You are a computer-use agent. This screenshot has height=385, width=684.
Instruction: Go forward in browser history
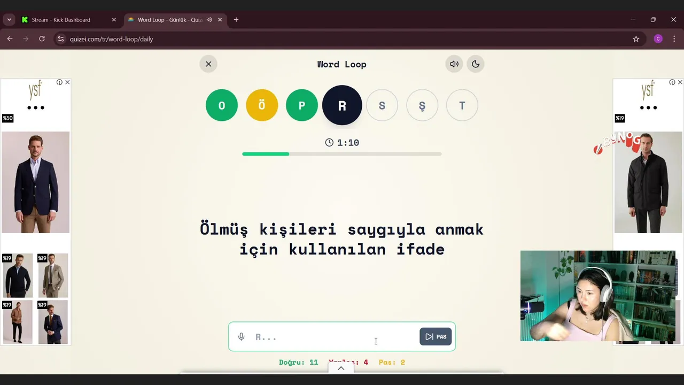pyautogui.click(x=26, y=39)
